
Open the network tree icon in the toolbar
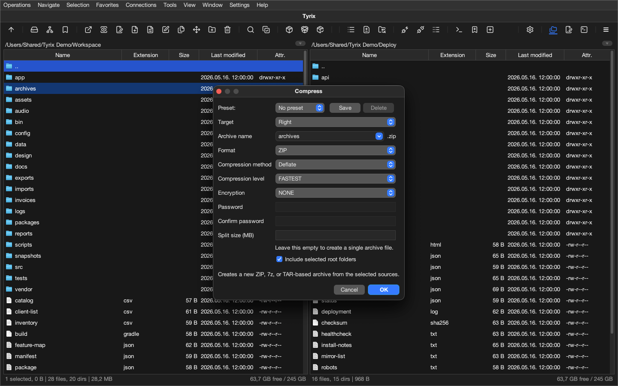50,30
